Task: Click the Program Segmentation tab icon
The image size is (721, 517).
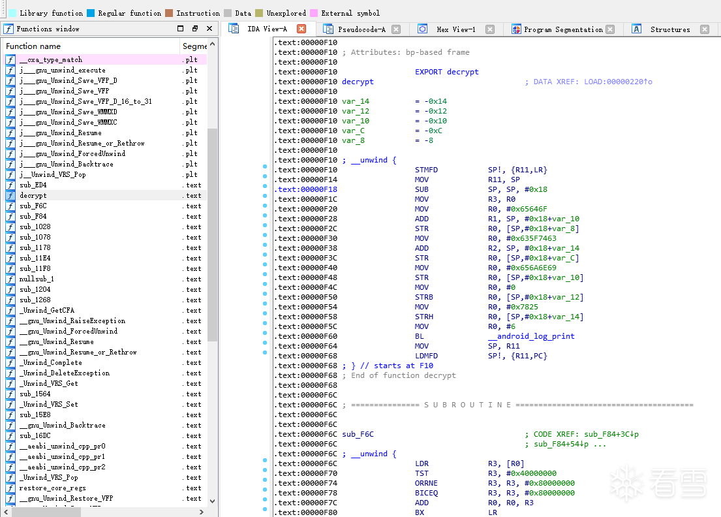Action: (516, 29)
